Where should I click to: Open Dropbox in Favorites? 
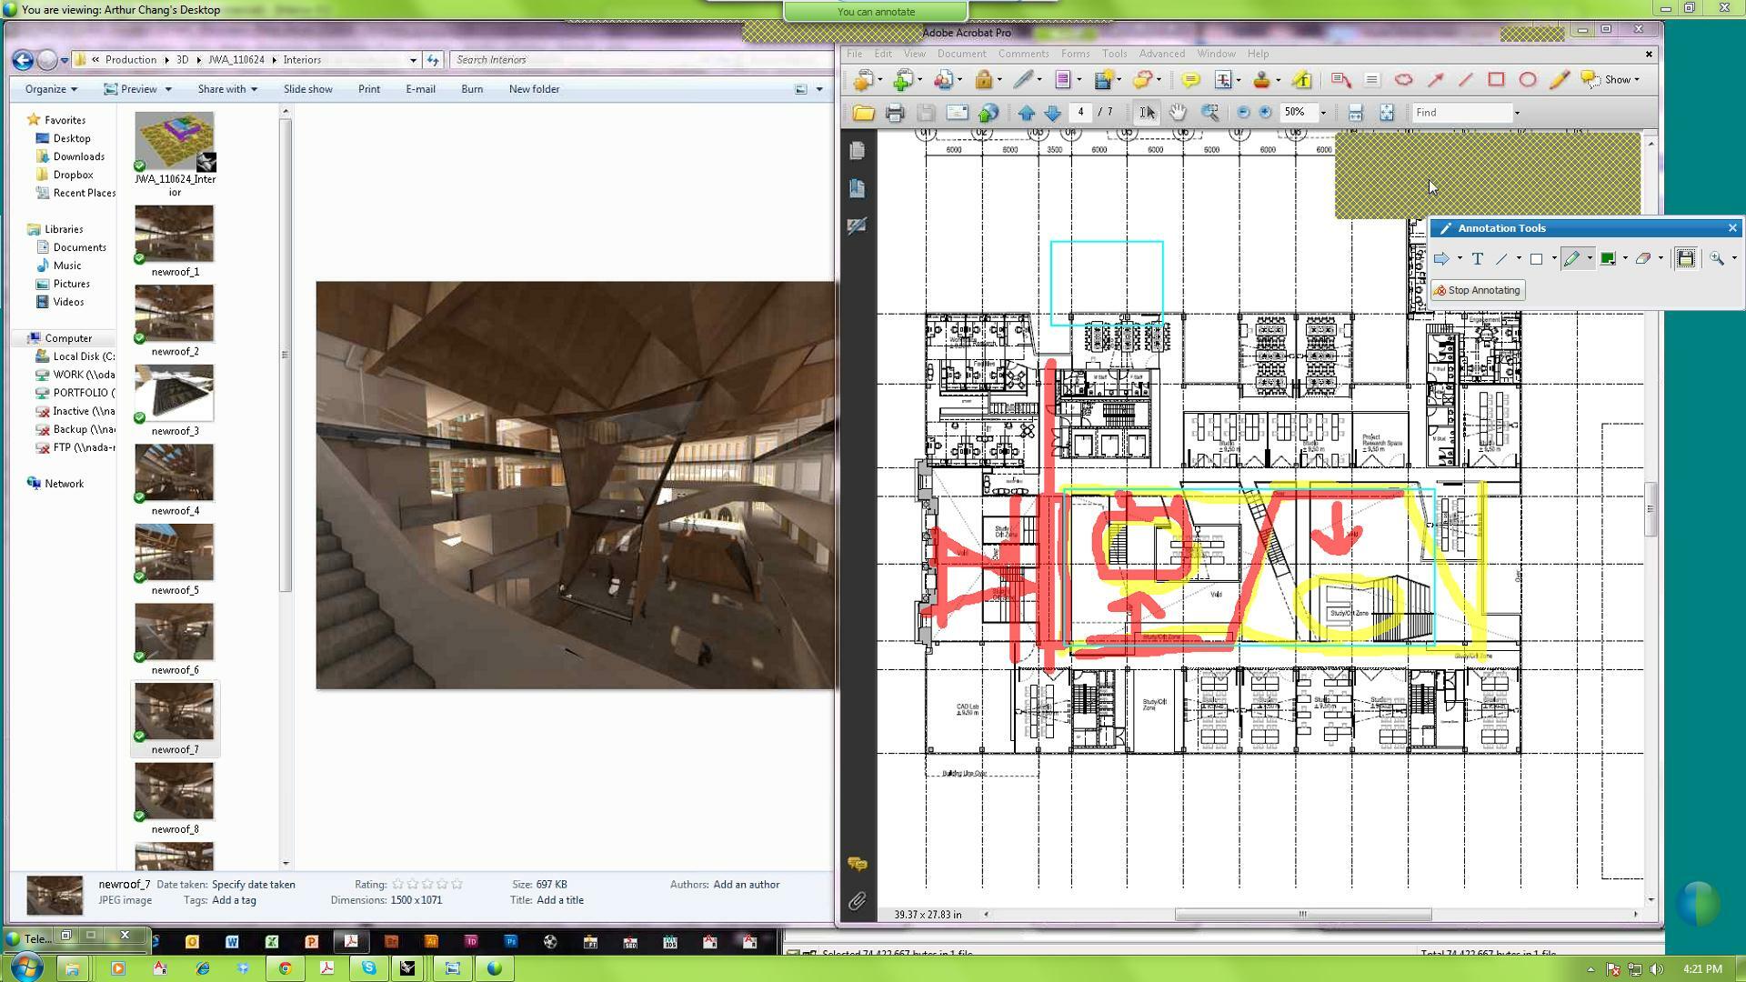[x=73, y=175]
